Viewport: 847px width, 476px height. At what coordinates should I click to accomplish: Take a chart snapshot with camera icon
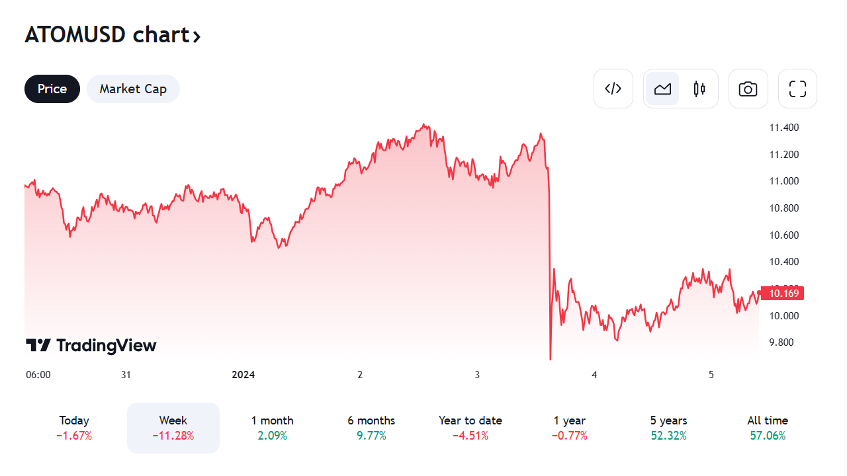click(x=748, y=89)
